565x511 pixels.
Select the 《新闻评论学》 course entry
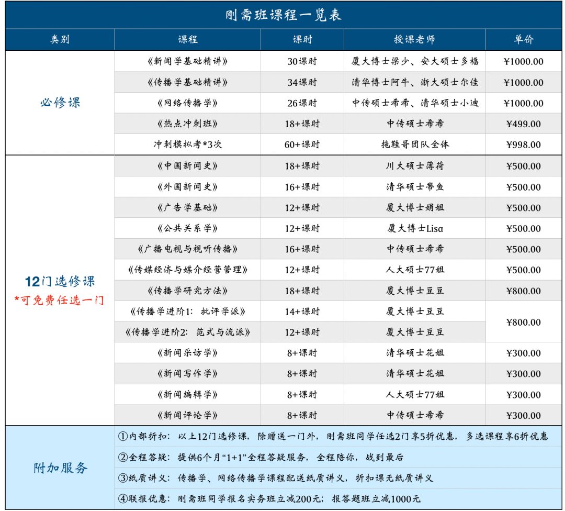pyautogui.click(x=187, y=414)
